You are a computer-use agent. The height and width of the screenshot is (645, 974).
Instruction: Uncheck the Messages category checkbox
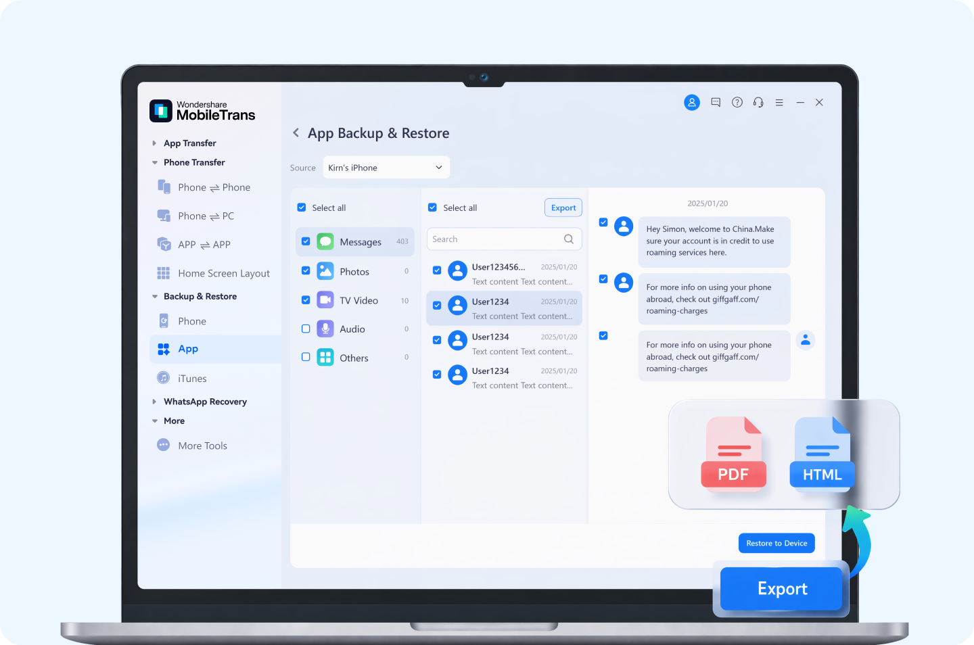coord(306,241)
